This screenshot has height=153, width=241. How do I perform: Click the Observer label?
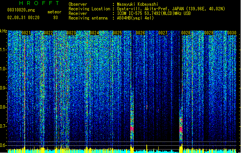pyautogui.click(x=78, y=4)
